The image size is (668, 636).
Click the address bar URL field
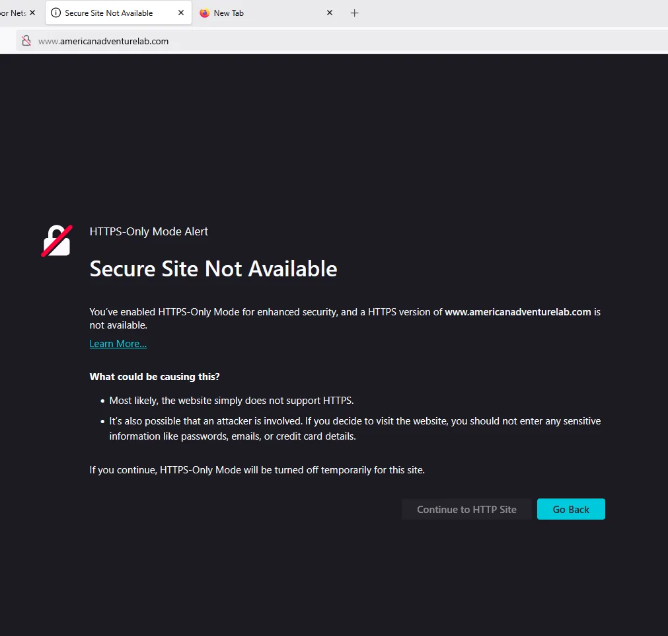[x=341, y=41]
